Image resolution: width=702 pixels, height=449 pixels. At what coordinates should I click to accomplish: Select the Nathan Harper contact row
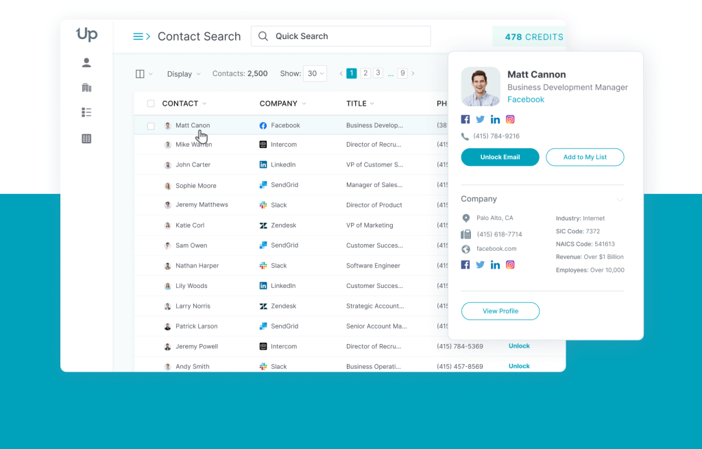coord(291,266)
